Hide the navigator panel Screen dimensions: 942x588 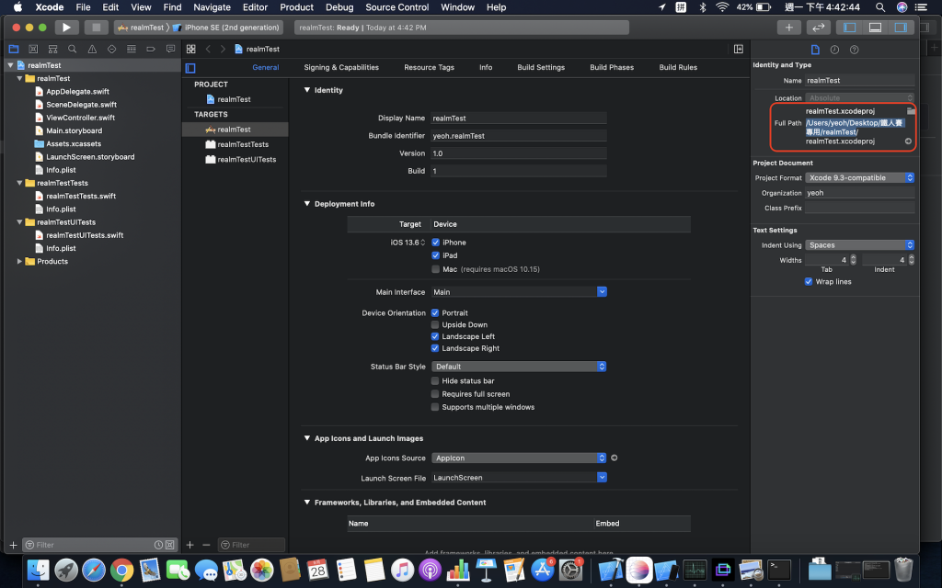[849, 28]
